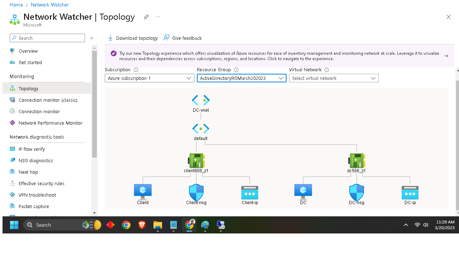Click the Packet capture icon
This screenshot has width=459, height=275.
click(x=13, y=206)
